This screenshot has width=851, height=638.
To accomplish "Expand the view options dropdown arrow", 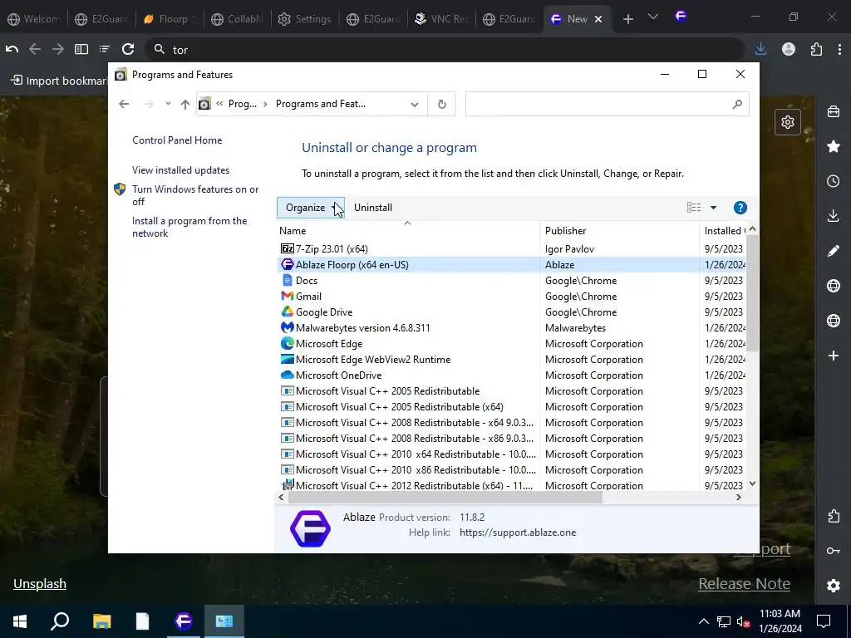I will coord(713,208).
